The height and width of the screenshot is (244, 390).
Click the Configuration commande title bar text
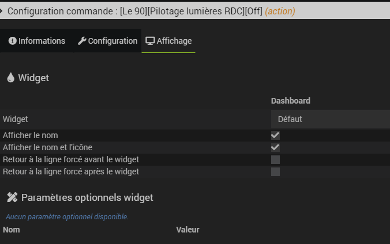coord(135,11)
